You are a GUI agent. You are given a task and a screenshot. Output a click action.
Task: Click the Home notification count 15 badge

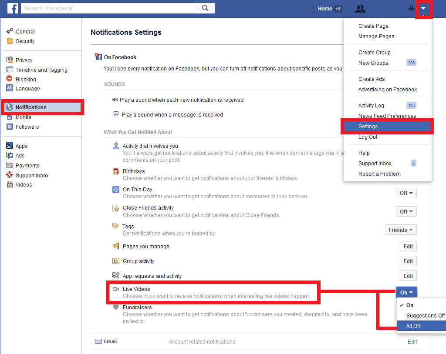tap(338, 9)
